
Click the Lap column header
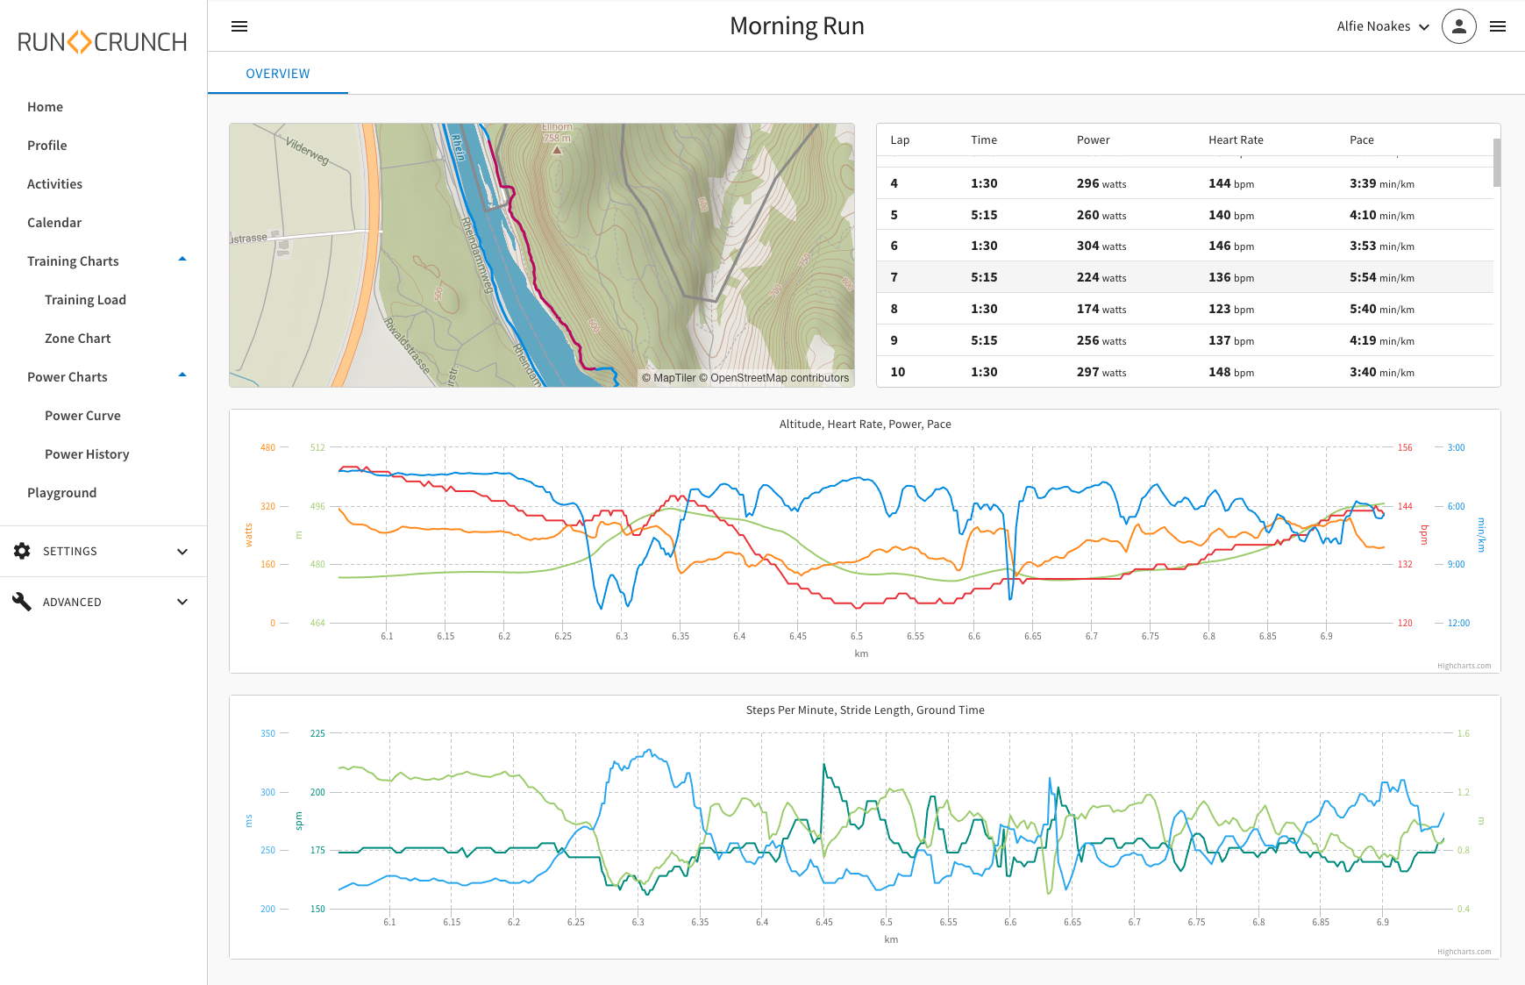coord(900,140)
